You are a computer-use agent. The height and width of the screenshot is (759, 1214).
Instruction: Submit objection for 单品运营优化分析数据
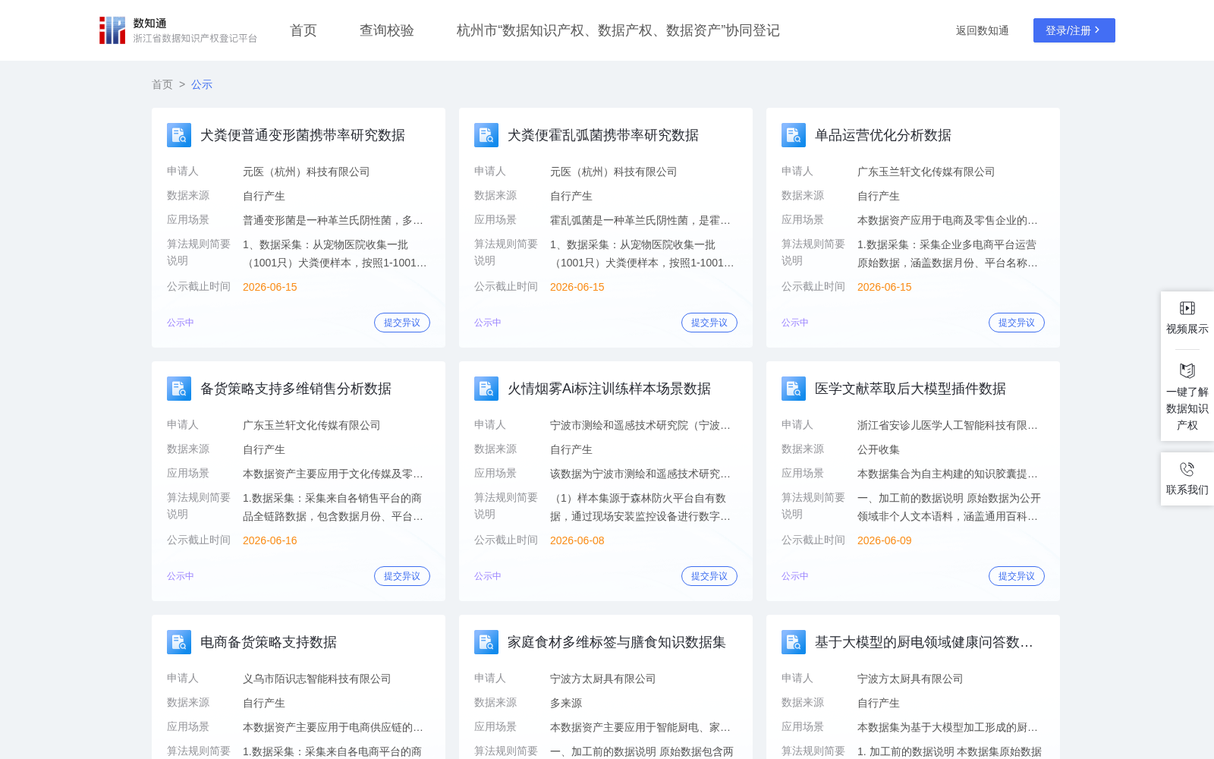point(1017,323)
